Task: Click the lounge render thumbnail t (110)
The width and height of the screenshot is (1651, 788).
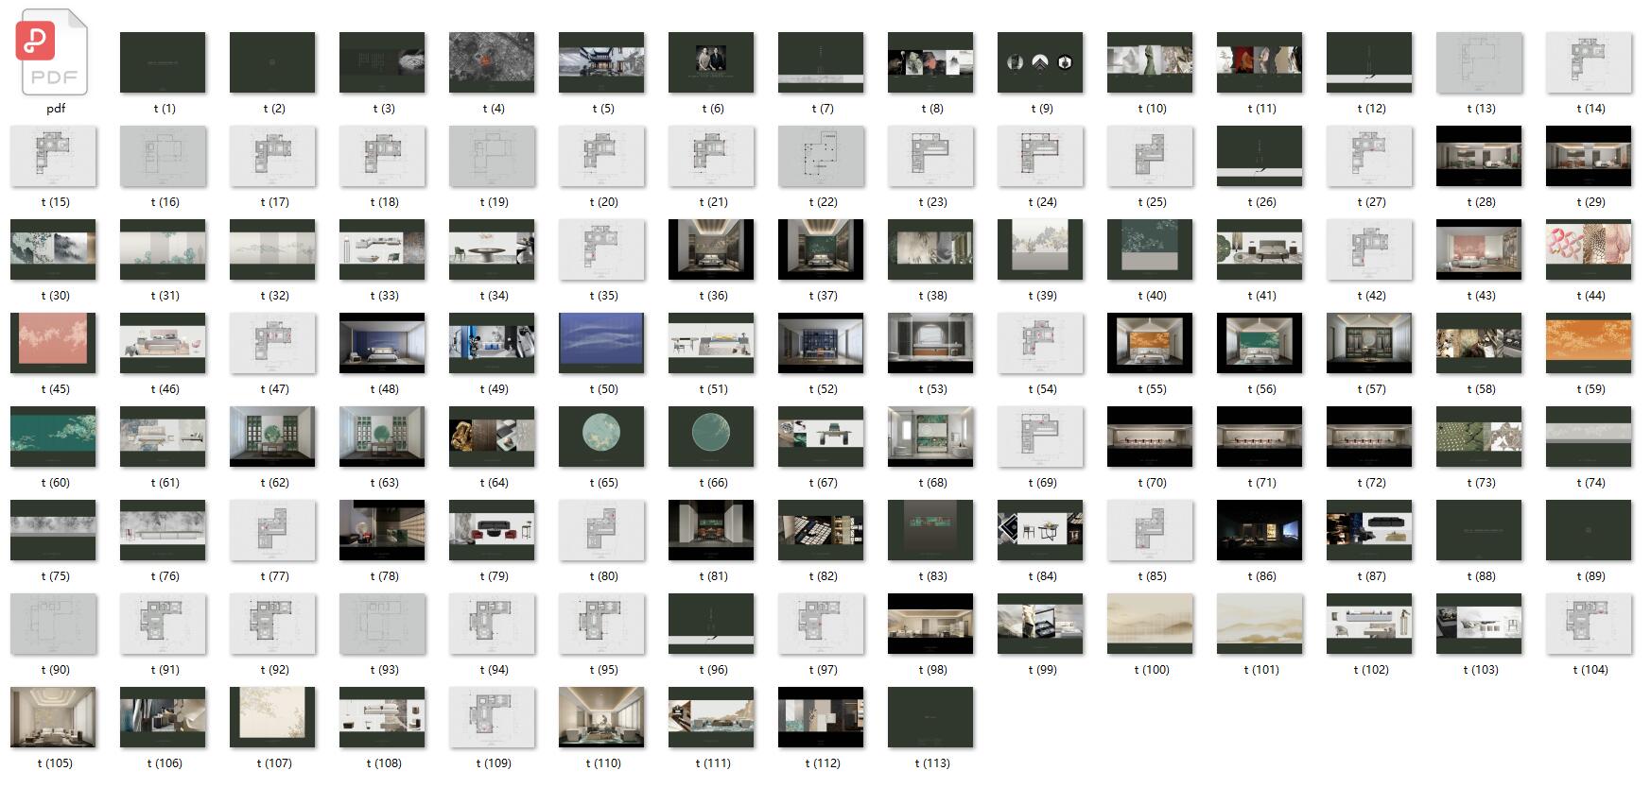Action: pos(601,717)
